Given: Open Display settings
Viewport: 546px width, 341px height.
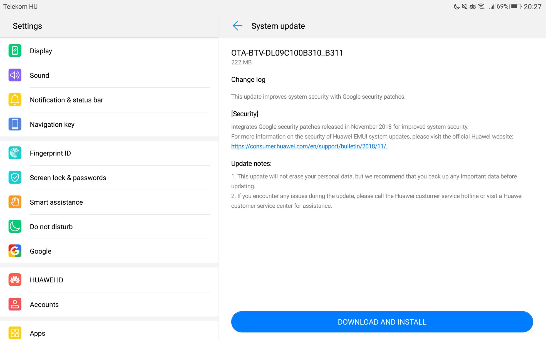Looking at the screenshot, I should tap(109, 51).
